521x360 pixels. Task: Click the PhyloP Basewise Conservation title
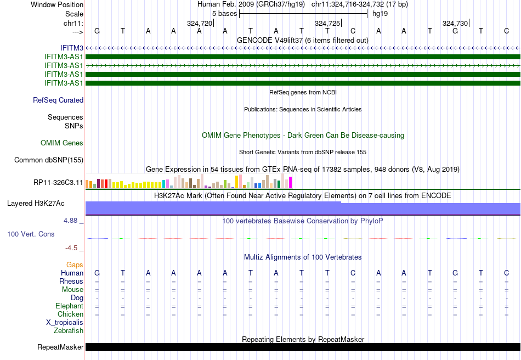pyautogui.click(x=303, y=221)
